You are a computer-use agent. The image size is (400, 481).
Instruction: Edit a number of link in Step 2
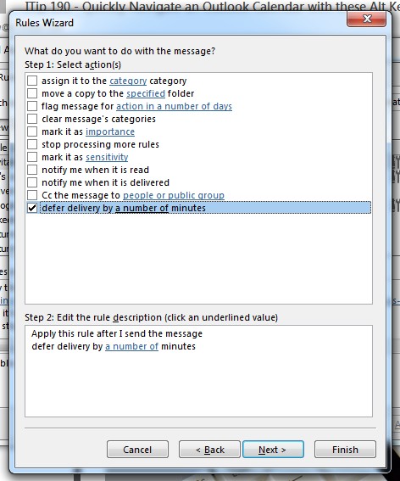(x=132, y=346)
